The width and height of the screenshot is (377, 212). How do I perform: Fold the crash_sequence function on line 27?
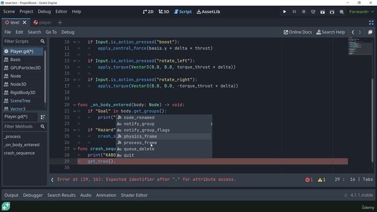75,149
